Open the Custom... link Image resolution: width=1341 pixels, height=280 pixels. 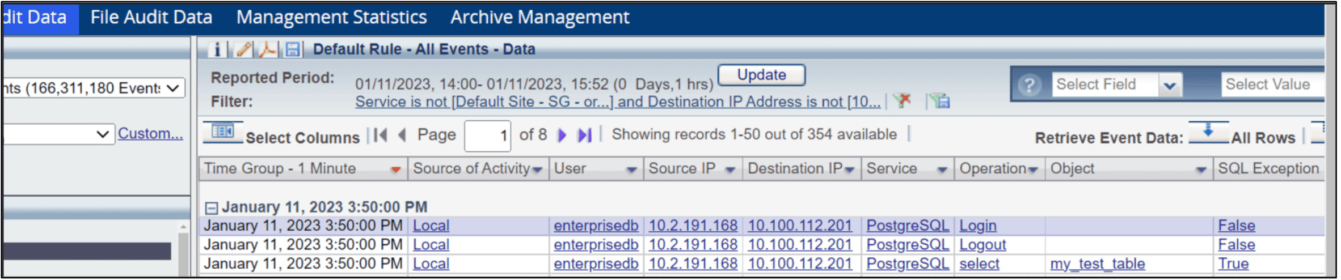tap(150, 134)
